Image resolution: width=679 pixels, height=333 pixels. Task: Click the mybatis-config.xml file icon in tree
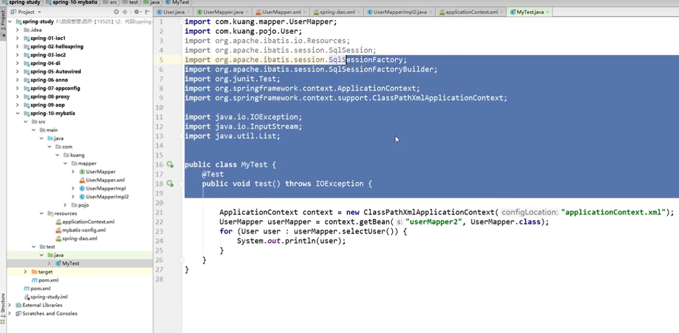pos(58,230)
